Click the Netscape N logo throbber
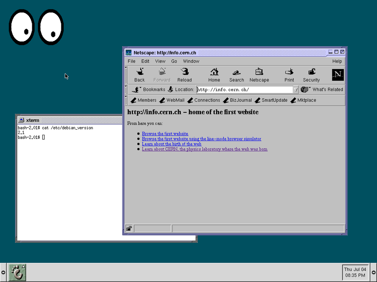The width and height of the screenshot is (377, 282). (x=338, y=75)
